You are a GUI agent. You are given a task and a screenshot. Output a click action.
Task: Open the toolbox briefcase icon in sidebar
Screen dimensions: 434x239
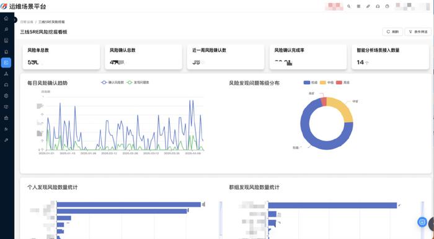pos(6,118)
